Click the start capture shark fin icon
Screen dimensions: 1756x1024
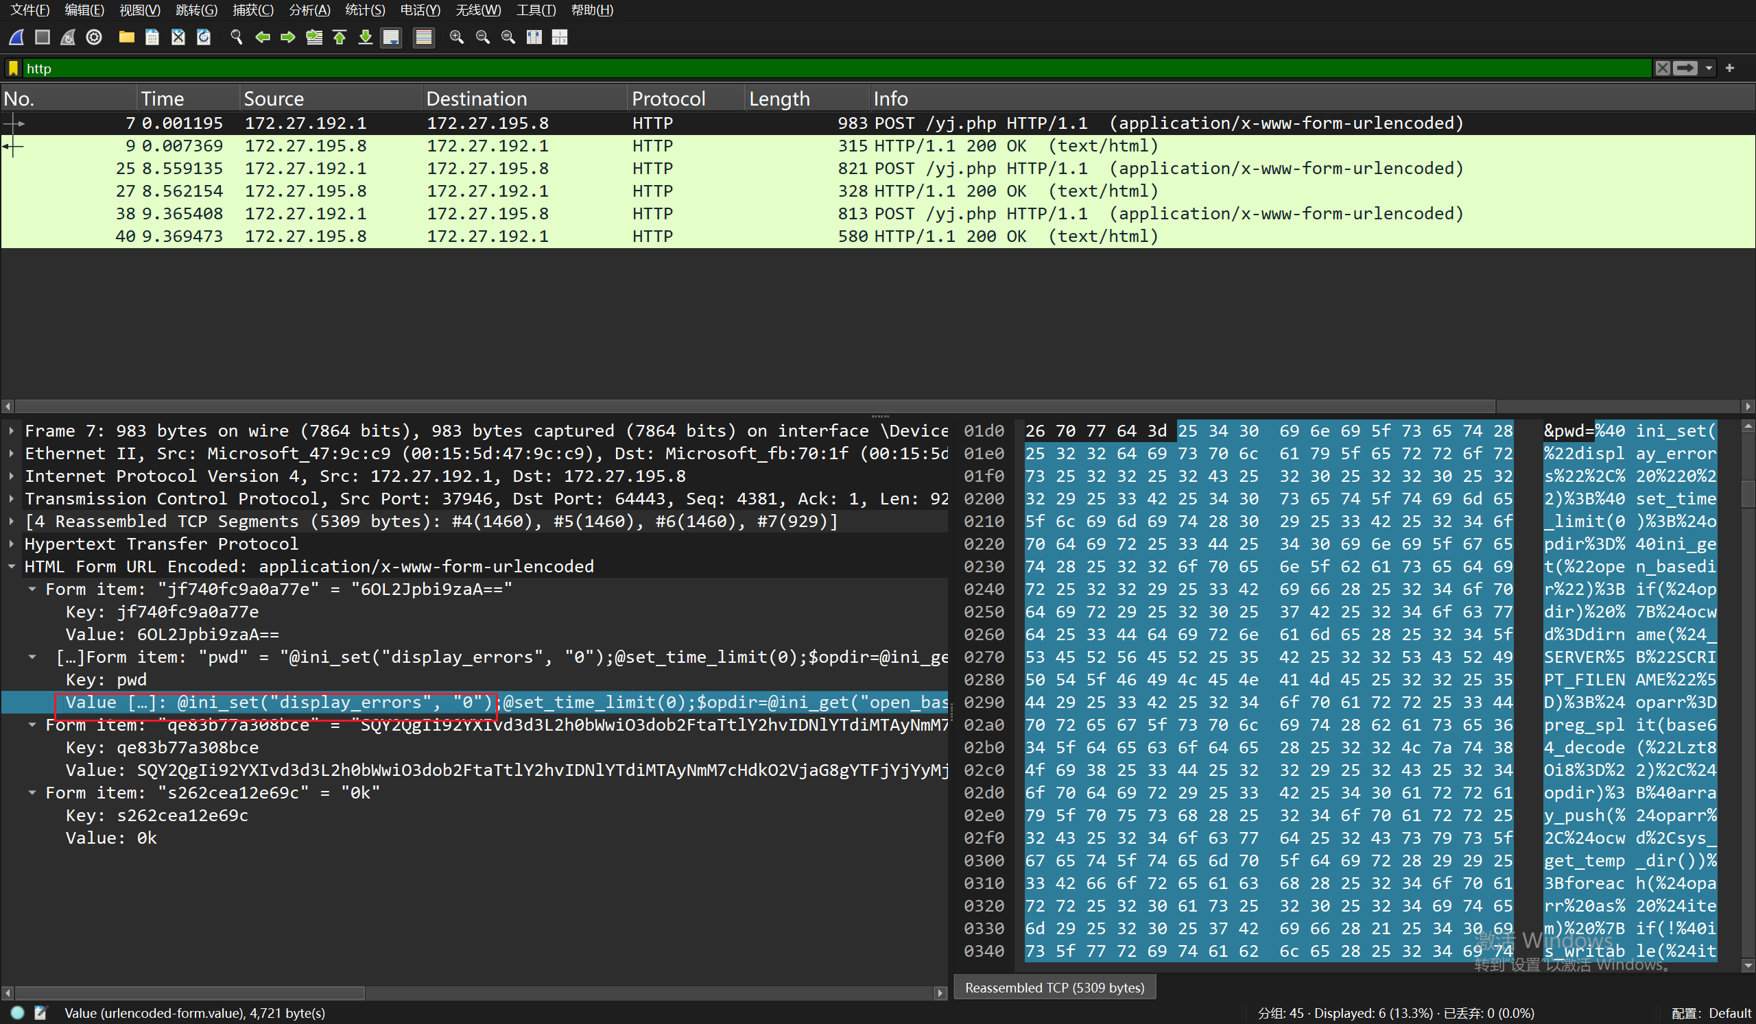click(x=16, y=37)
